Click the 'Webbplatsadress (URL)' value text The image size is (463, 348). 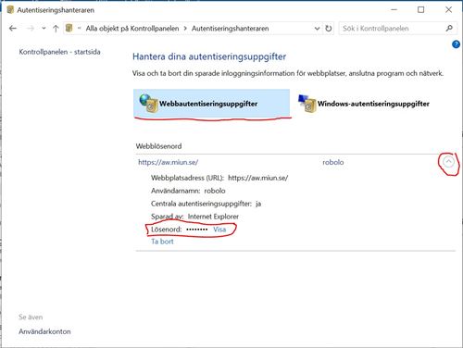258,178
